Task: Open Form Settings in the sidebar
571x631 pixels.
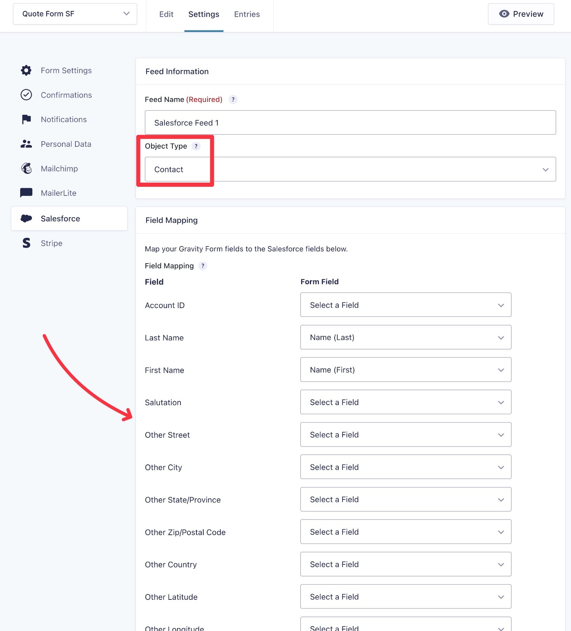Action: [66, 70]
